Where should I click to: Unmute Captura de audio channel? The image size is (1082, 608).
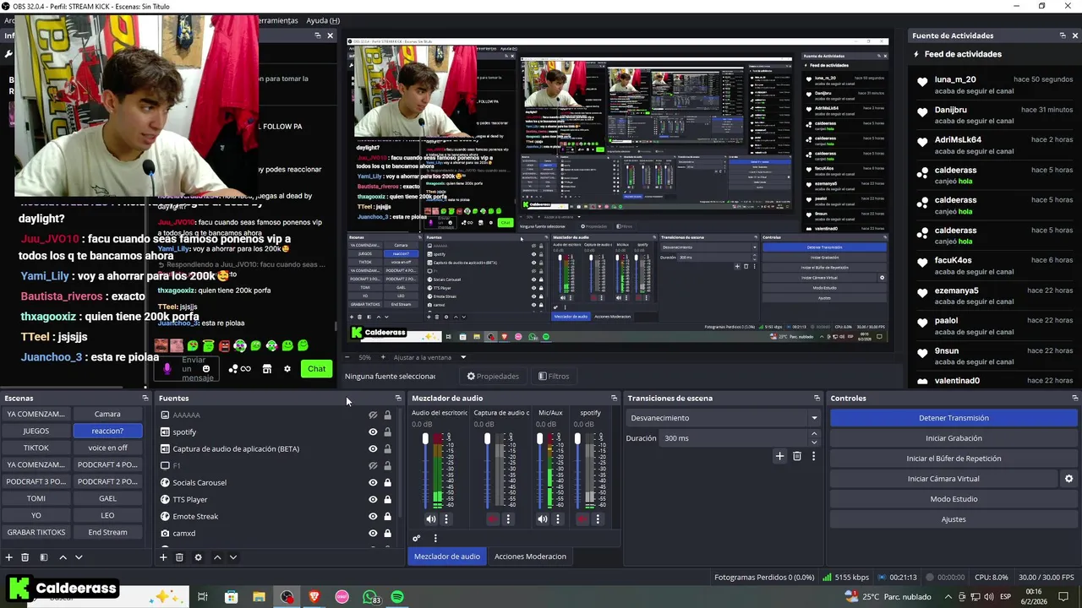(x=494, y=518)
